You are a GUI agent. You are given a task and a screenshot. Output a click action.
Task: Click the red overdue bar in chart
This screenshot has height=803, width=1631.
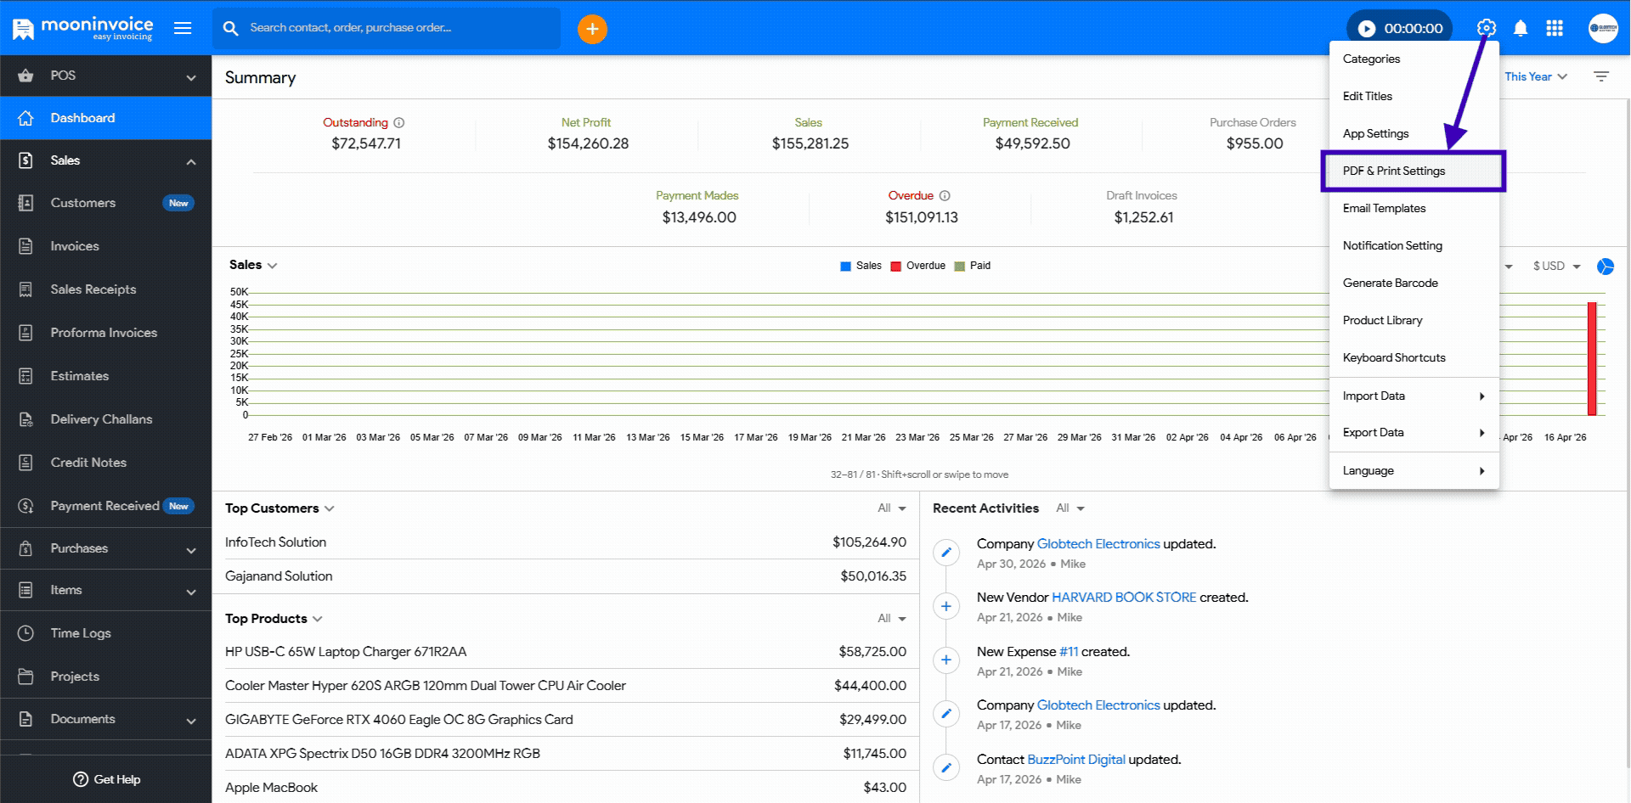(x=1592, y=358)
